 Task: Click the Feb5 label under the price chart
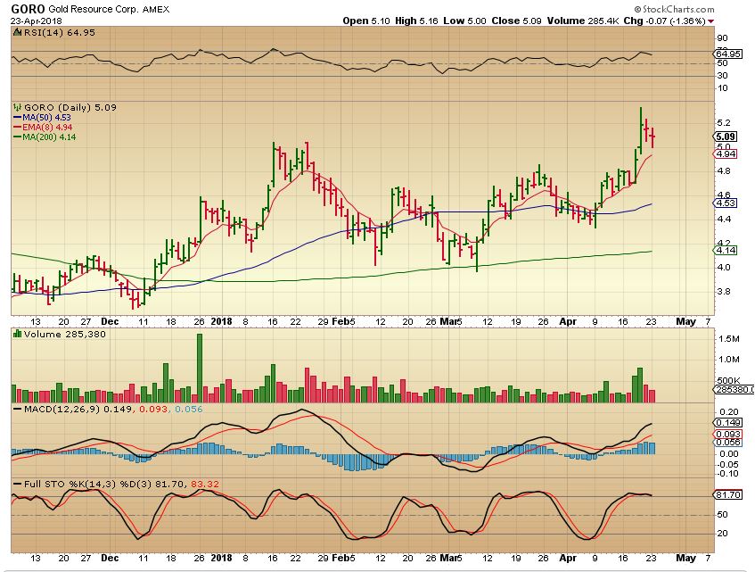tap(344, 322)
